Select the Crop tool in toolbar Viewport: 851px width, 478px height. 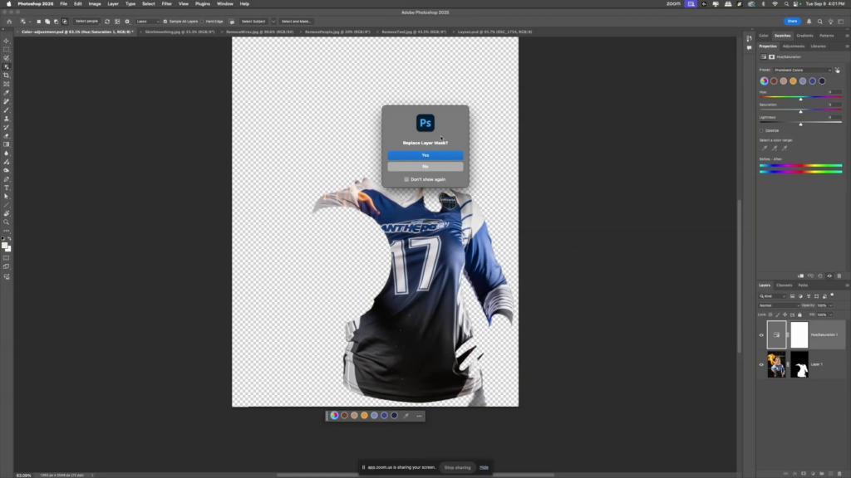click(7, 76)
